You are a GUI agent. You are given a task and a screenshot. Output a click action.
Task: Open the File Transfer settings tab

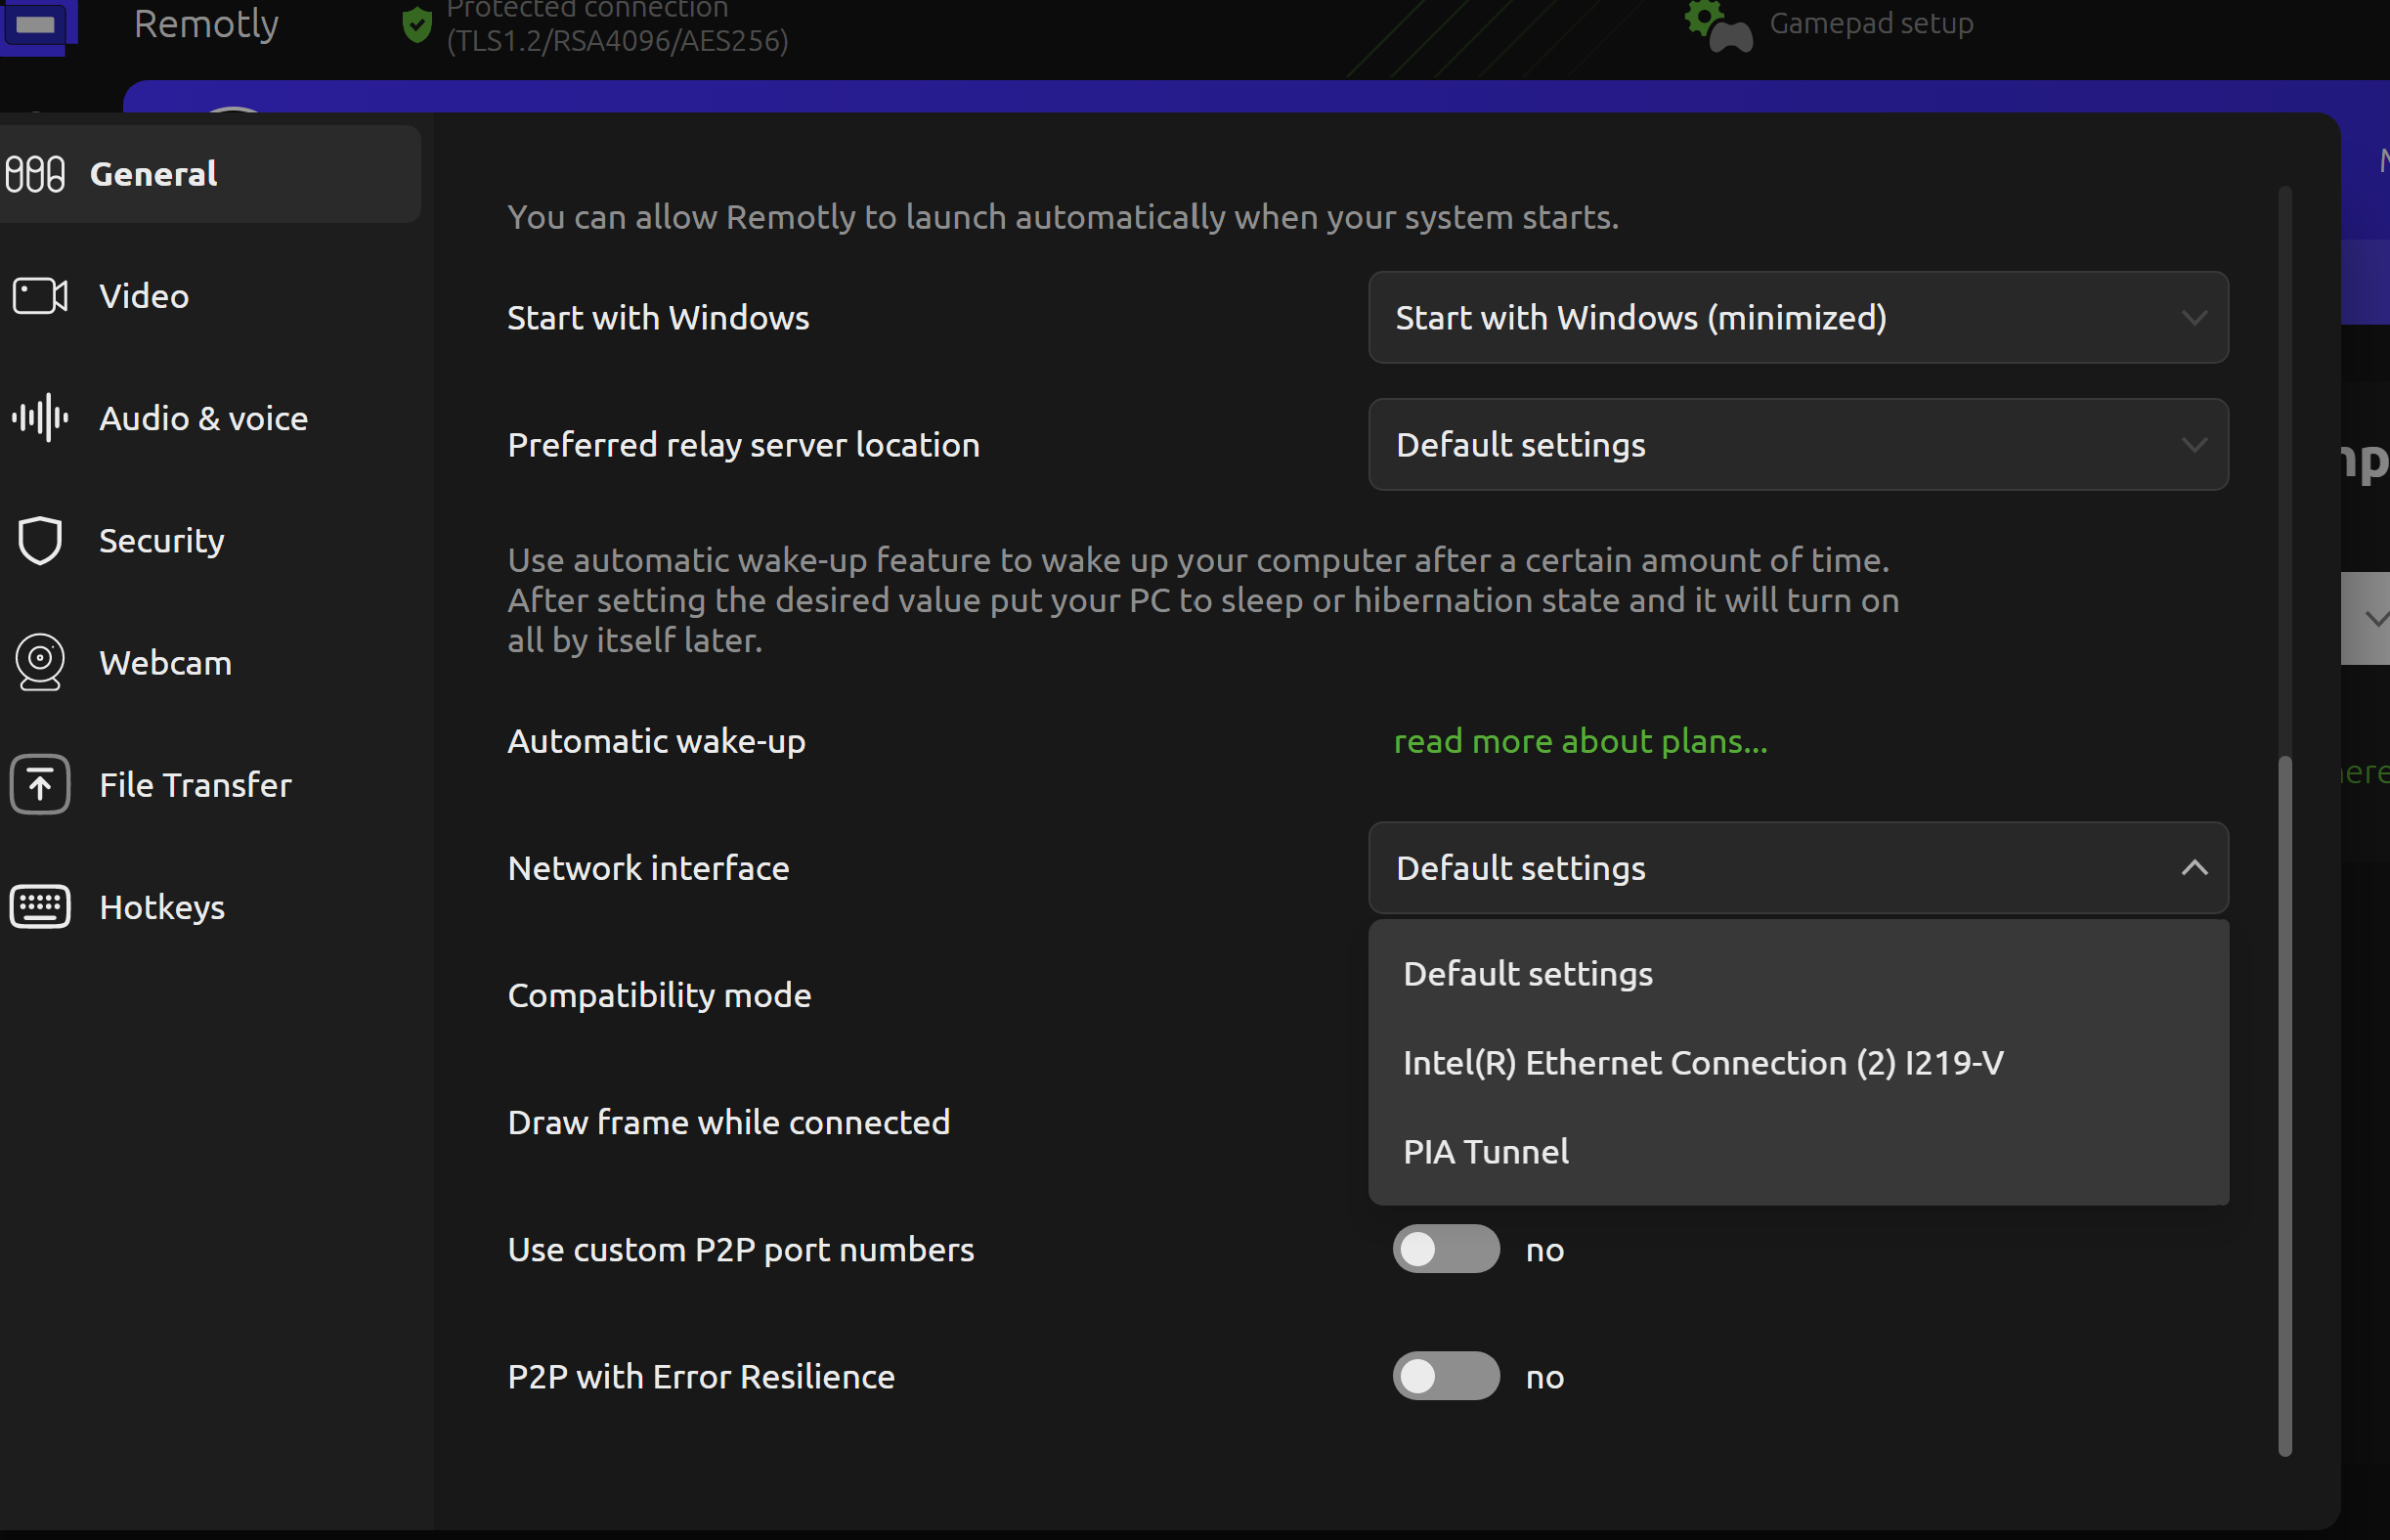pyautogui.click(x=210, y=785)
